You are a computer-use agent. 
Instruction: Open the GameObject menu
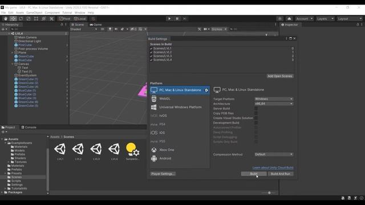pos(34,13)
